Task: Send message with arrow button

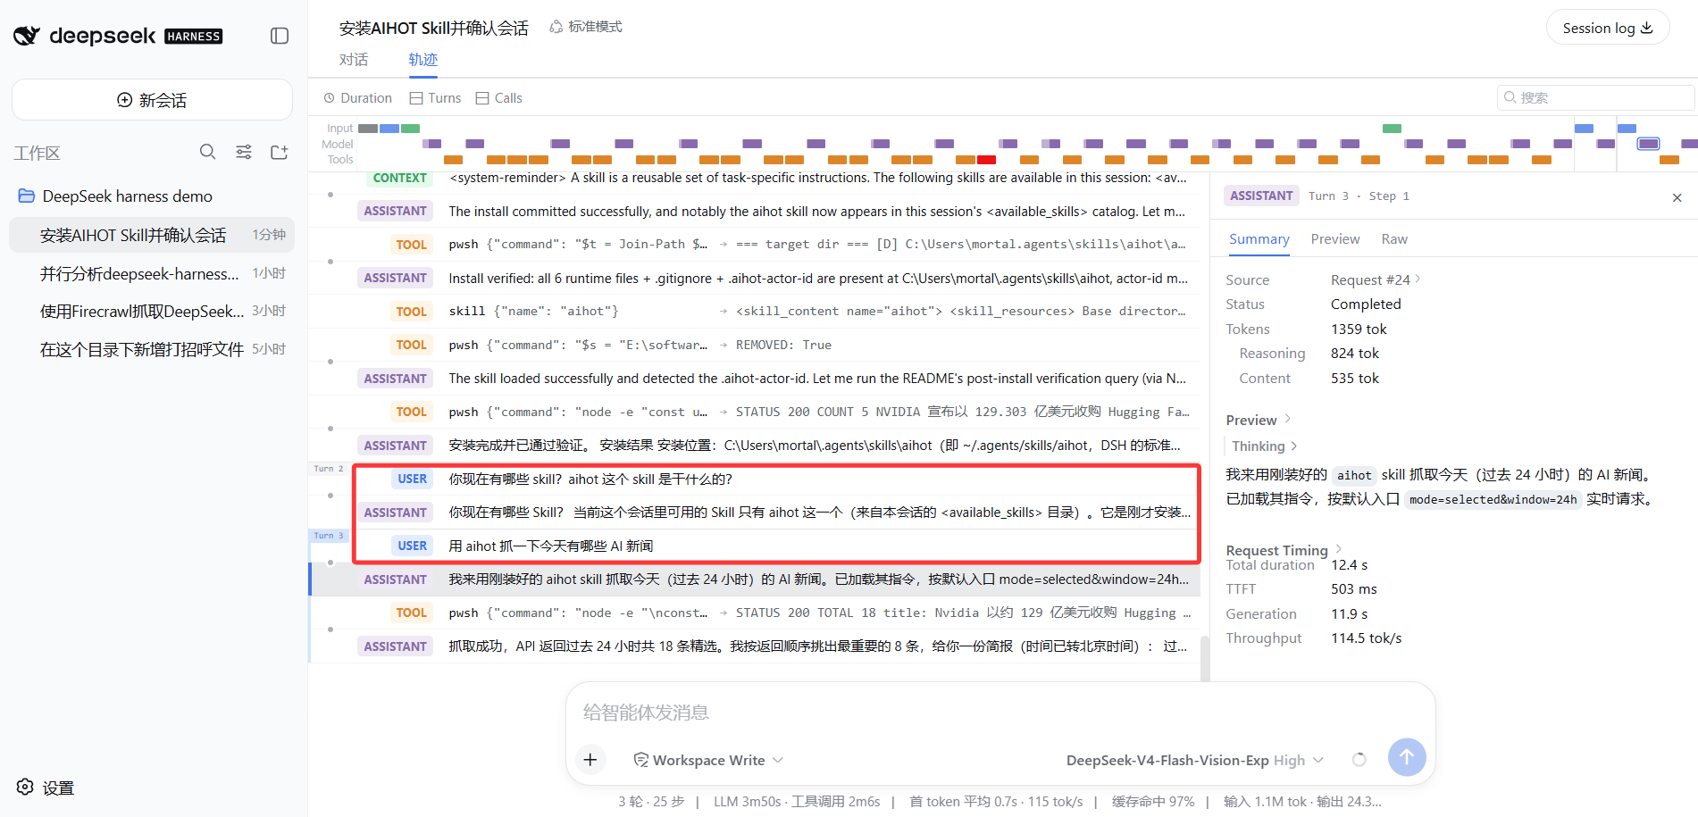Action: [x=1407, y=757]
